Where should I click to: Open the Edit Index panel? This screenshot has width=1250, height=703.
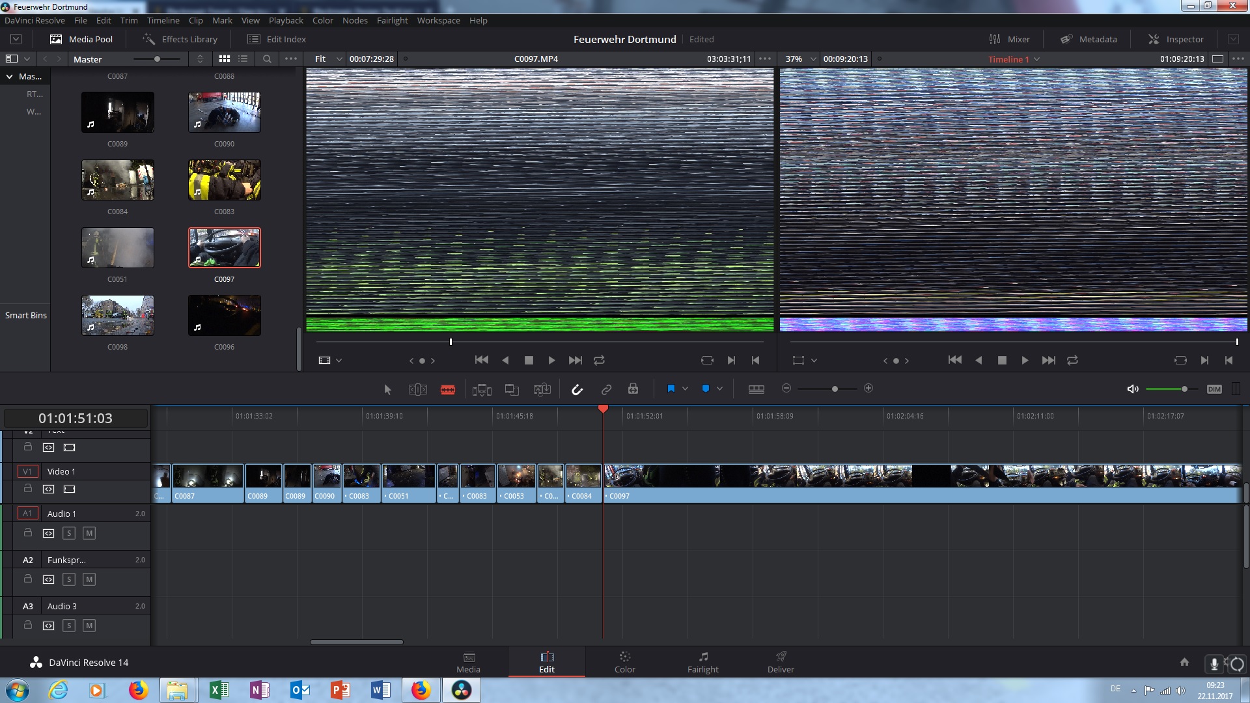pos(277,39)
